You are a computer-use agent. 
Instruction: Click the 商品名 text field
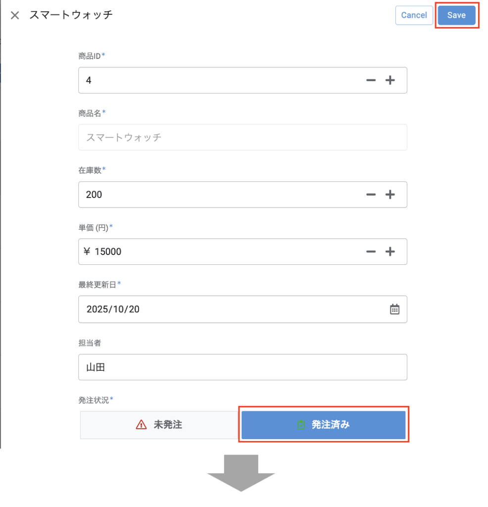243,138
